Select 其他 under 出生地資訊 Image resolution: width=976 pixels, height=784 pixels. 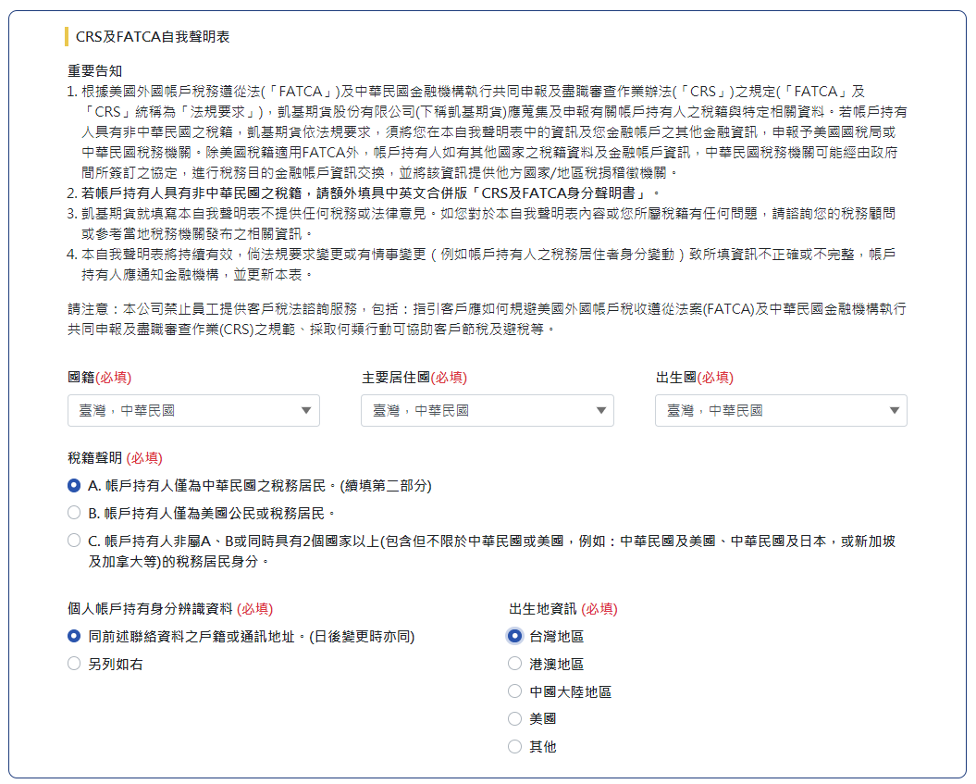(x=515, y=746)
